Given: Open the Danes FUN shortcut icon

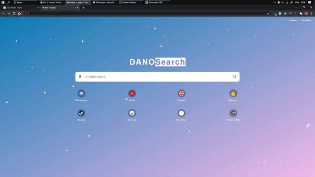Looking at the screenshot, I should (x=233, y=113).
